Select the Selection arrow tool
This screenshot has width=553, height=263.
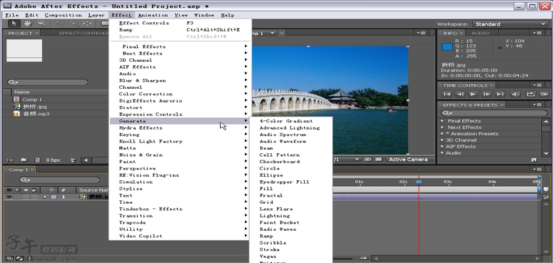click(14, 24)
